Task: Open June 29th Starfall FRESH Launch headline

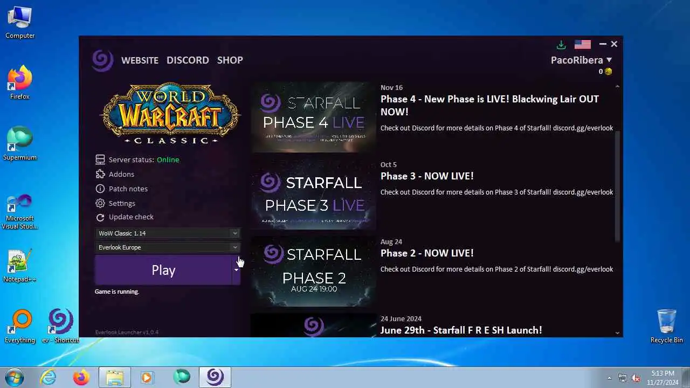Action: (x=461, y=330)
